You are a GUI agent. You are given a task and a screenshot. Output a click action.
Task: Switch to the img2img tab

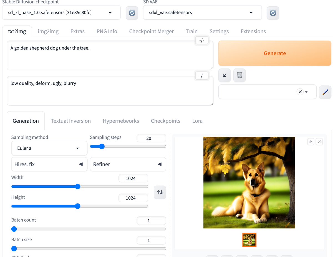click(48, 31)
